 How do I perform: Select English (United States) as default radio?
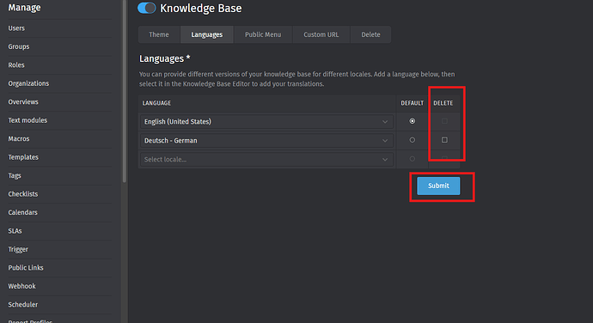pyautogui.click(x=413, y=121)
